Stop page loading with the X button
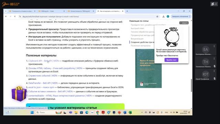220x124 pixels. 15,17
